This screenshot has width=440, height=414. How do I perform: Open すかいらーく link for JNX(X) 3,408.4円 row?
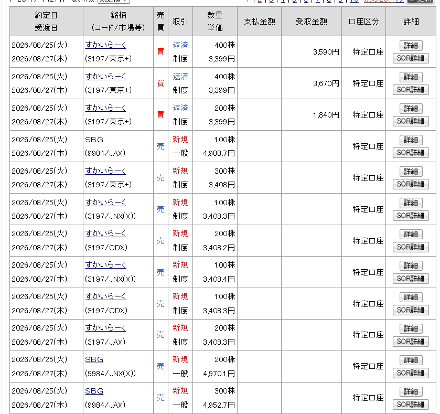[x=105, y=265]
